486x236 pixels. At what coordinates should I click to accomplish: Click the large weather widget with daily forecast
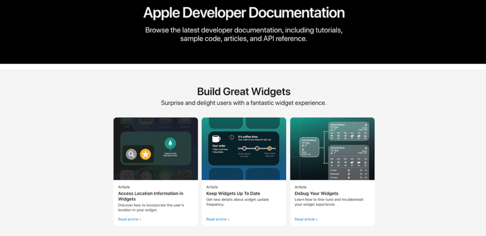click(x=347, y=161)
